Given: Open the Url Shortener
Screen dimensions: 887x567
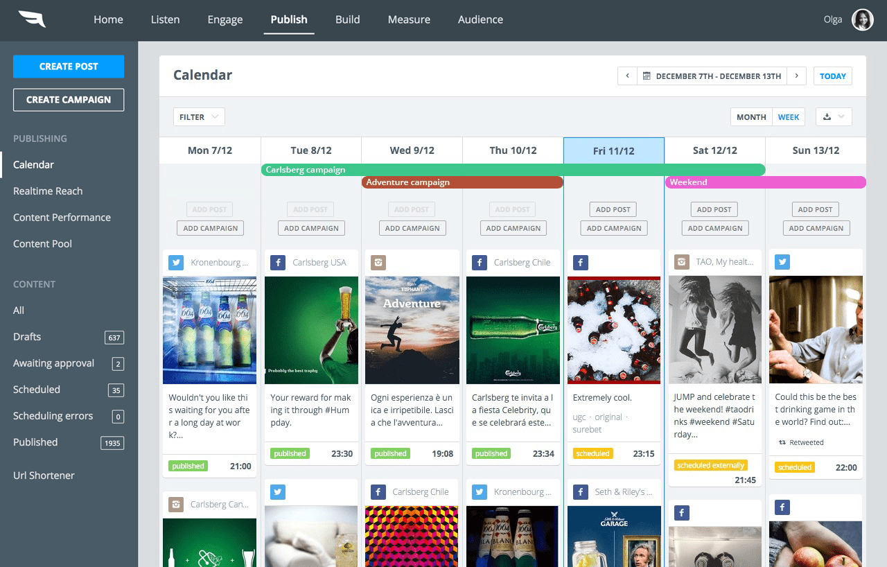Looking at the screenshot, I should click(x=44, y=476).
